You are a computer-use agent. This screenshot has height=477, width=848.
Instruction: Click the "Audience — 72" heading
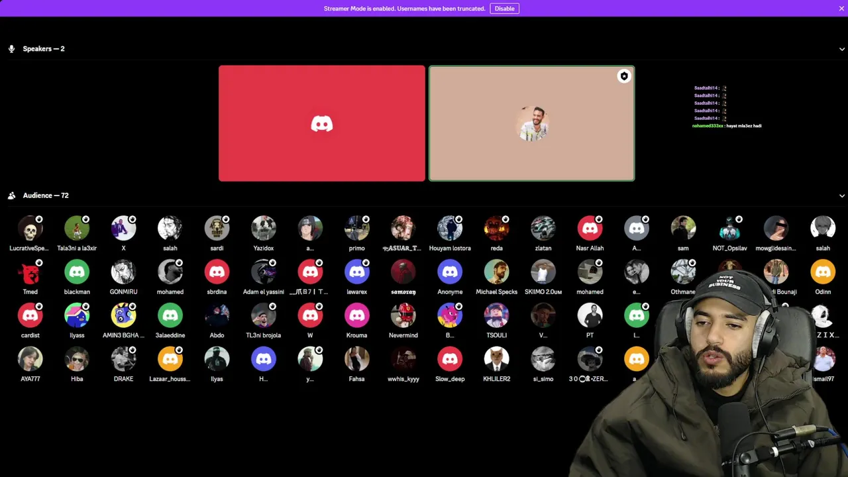(46, 195)
